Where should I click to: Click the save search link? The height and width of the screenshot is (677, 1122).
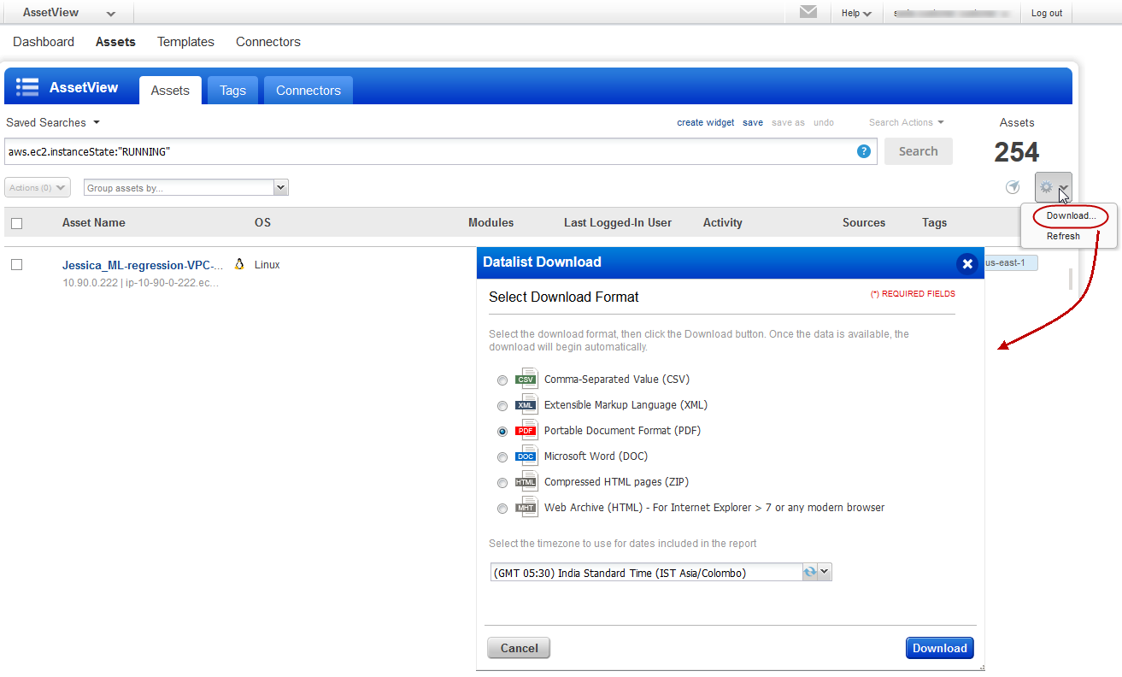(x=753, y=122)
